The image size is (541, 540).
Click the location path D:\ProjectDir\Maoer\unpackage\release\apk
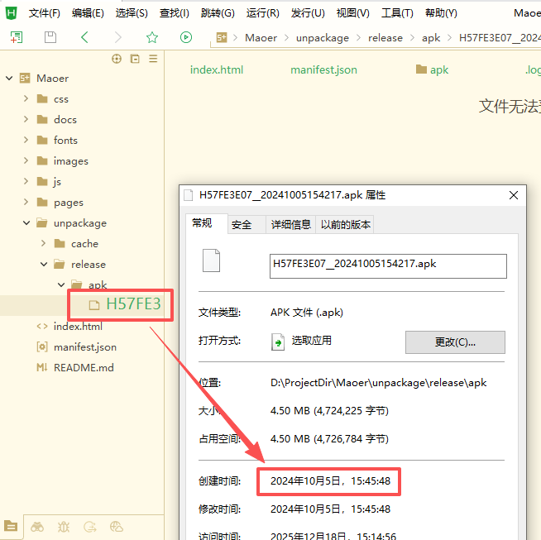click(378, 383)
